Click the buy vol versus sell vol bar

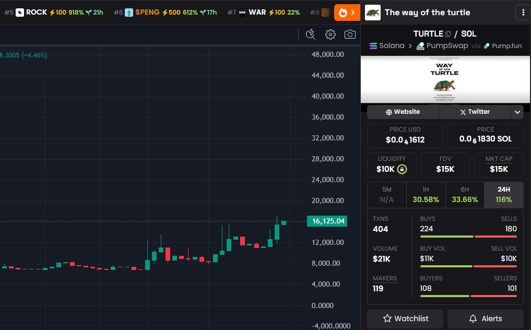468,266
